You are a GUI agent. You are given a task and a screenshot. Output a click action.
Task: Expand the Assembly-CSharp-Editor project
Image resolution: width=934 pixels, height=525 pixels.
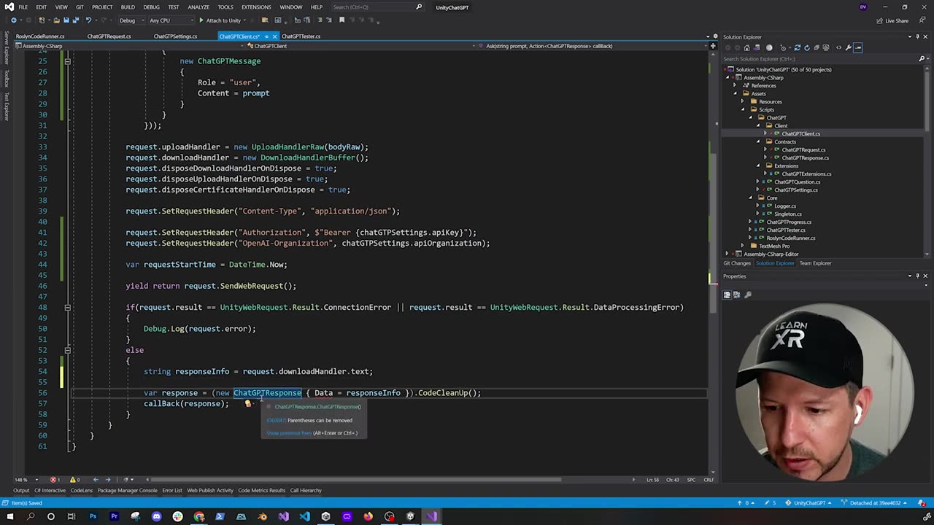[727, 254]
